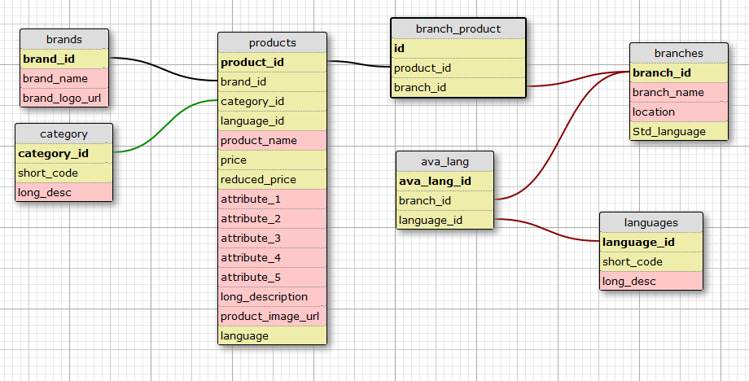Click product_id in the branch_product table
This screenshot has width=749, height=381.
[458, 68]
